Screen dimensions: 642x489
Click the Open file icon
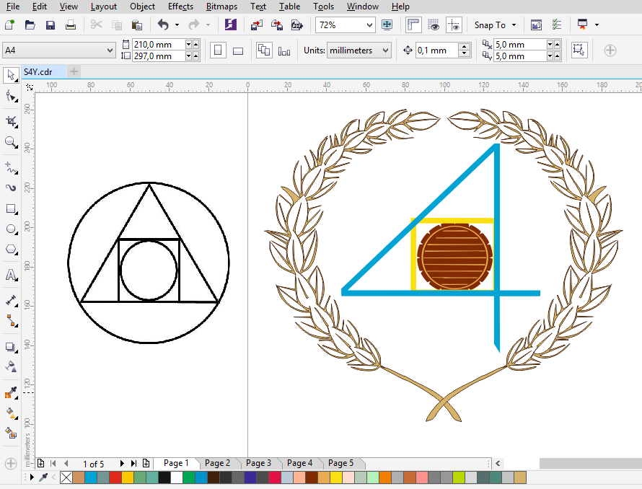(30, 25)
